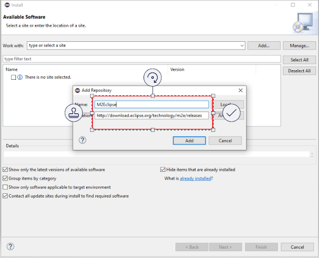The height and width of the screenshot is (258, 319).
Task: Toggle Hide items that are already installed
Action: tap(163, 169)
